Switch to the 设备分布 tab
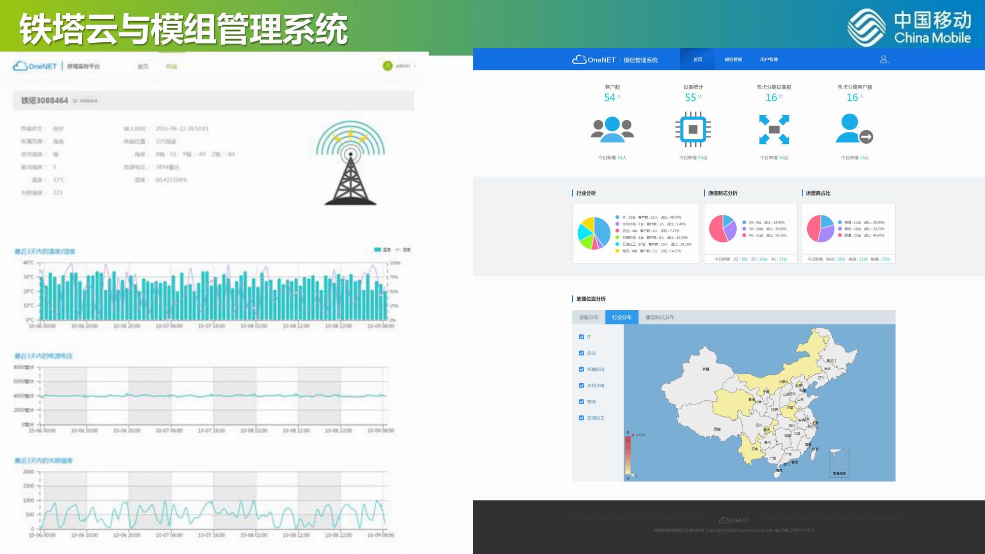985x554 pixels. tap(589, 317)
